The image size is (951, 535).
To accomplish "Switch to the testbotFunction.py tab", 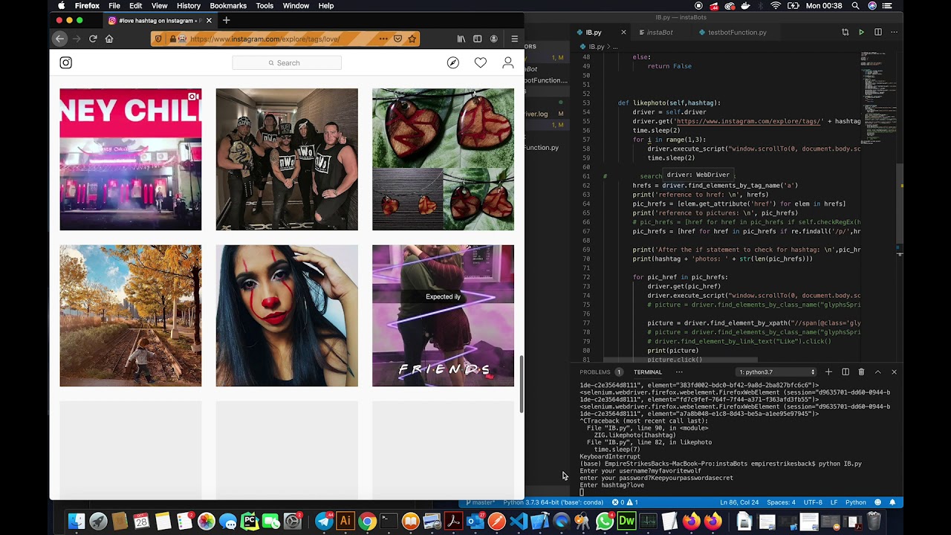I will (x=736, y=33).
